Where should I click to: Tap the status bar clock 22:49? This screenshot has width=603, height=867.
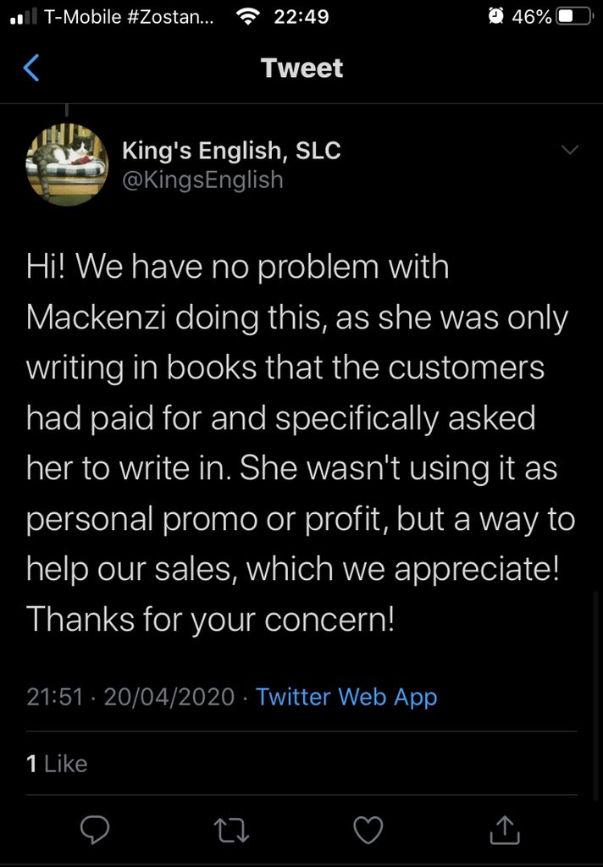point(302,16)
